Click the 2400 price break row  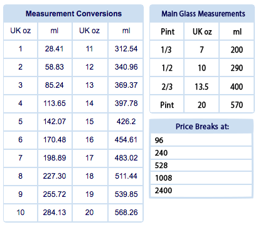[x=201, y=191]
